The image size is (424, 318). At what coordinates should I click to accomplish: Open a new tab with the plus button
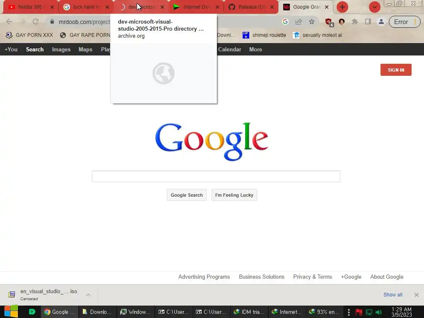342,7
